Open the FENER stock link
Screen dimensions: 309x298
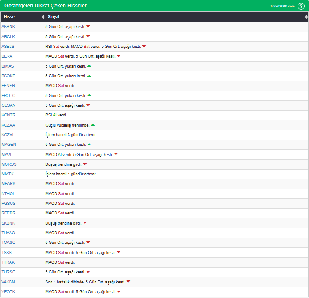[x=8, y=86]
